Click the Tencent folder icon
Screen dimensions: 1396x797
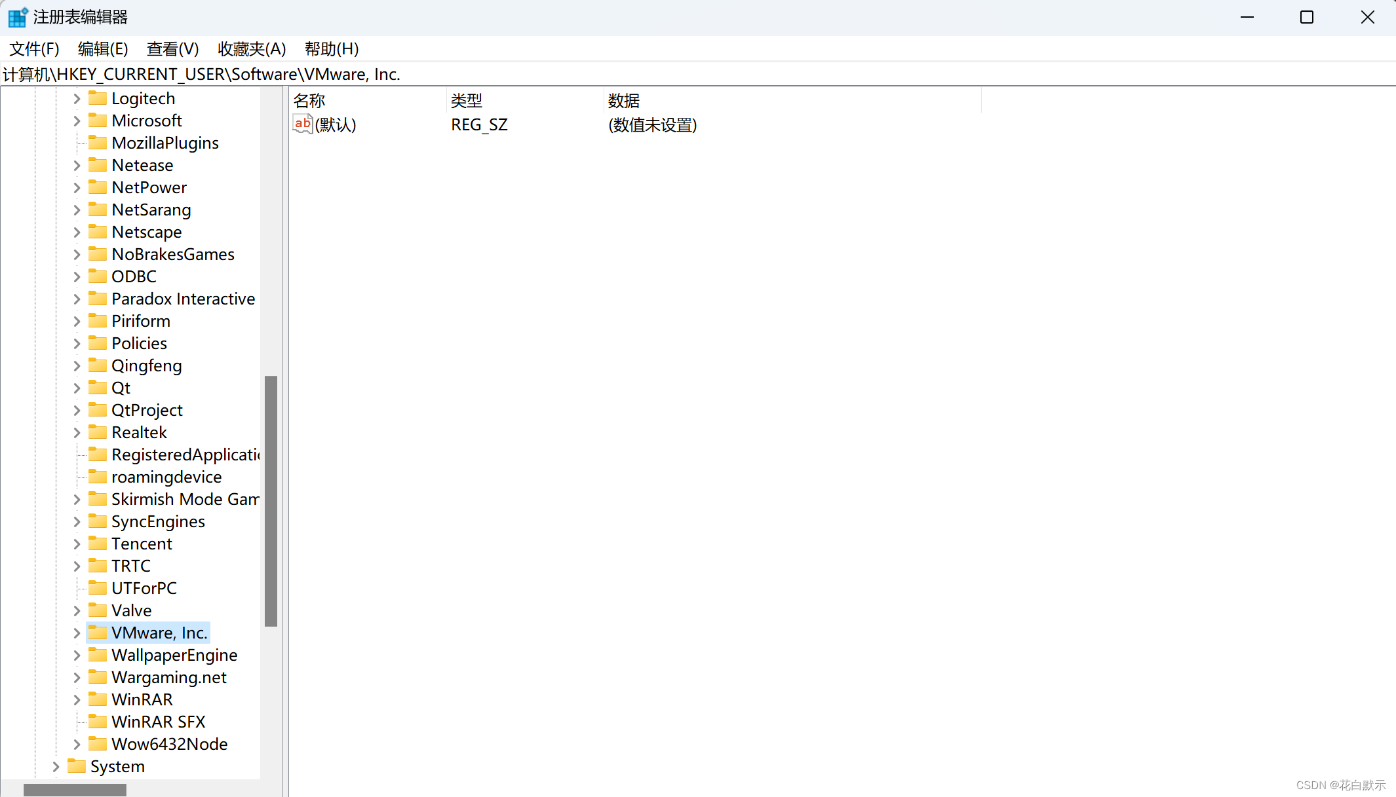tap(97, 543)
